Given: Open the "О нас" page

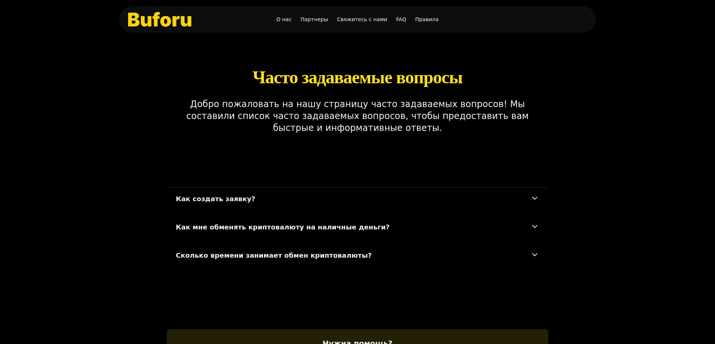Looking at the screenshot, I should click(284, 19).
